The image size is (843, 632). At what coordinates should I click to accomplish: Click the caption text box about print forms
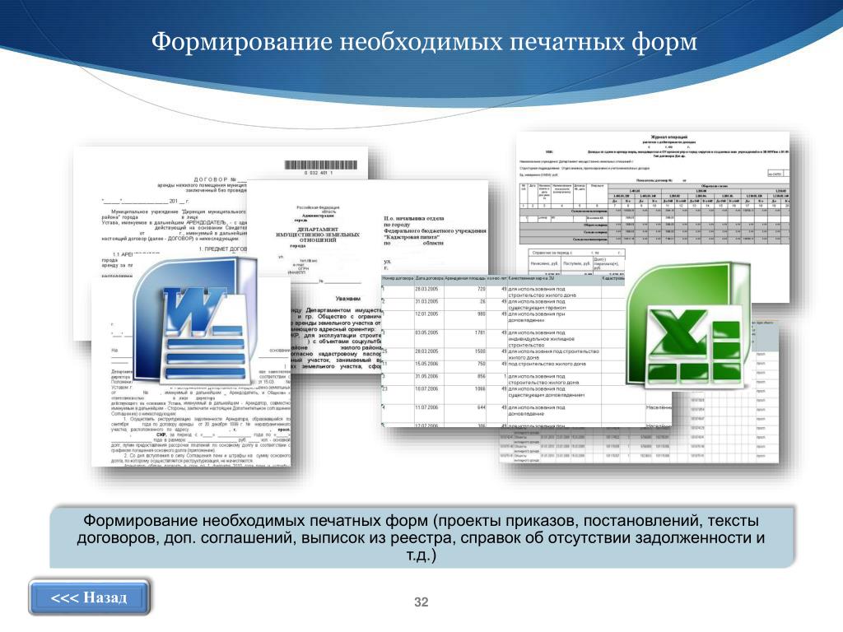click(x=422, y=537)
